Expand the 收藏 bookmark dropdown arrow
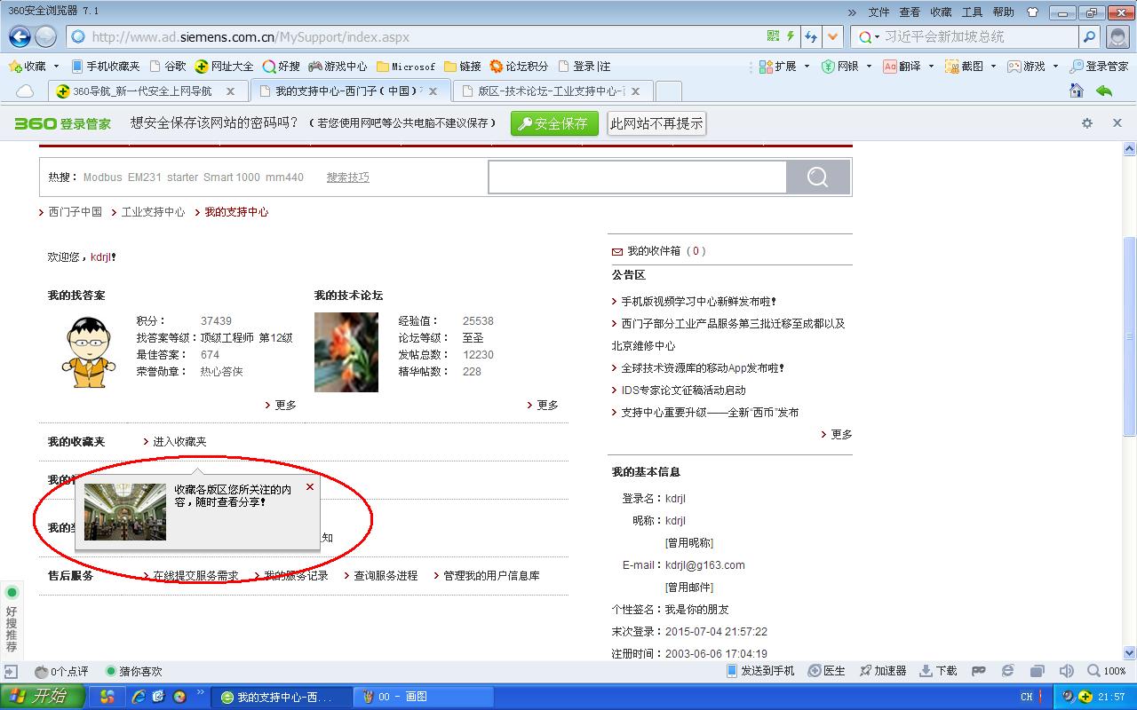This screenshot has width=1137, height=710. pos(56,67)
